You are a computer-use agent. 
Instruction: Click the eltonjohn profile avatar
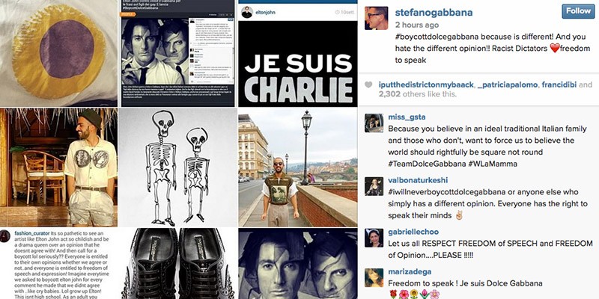247,12
